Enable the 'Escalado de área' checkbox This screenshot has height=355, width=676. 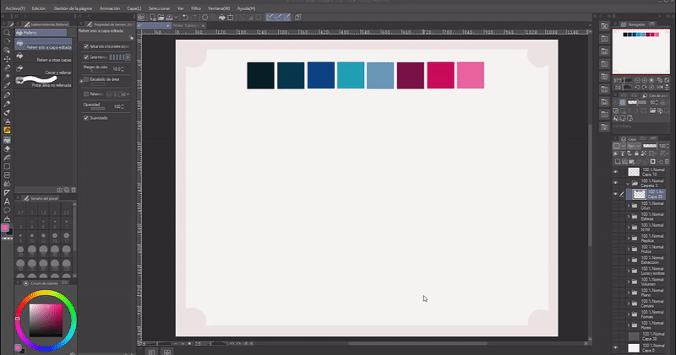[86, 80]
